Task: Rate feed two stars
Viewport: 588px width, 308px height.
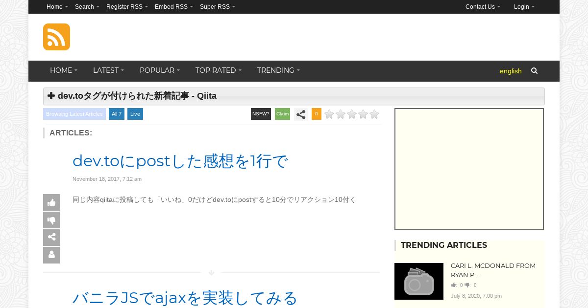Action: [x=341, y=114]
